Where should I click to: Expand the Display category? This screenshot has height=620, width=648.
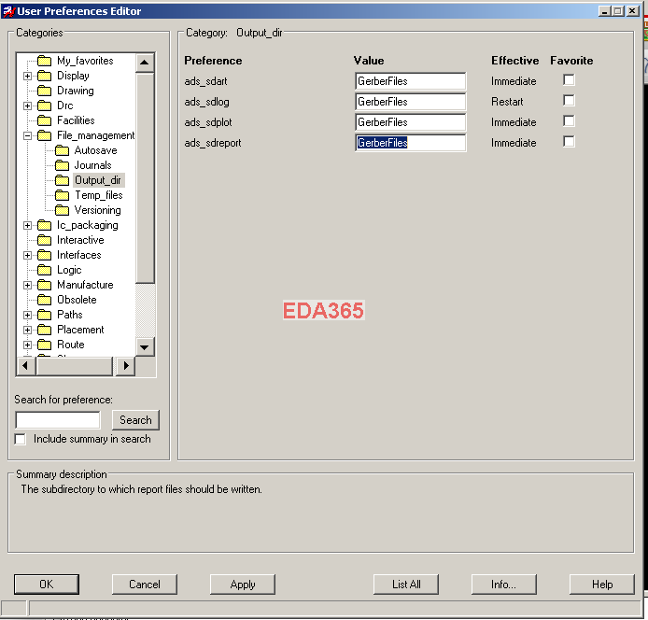27,76
